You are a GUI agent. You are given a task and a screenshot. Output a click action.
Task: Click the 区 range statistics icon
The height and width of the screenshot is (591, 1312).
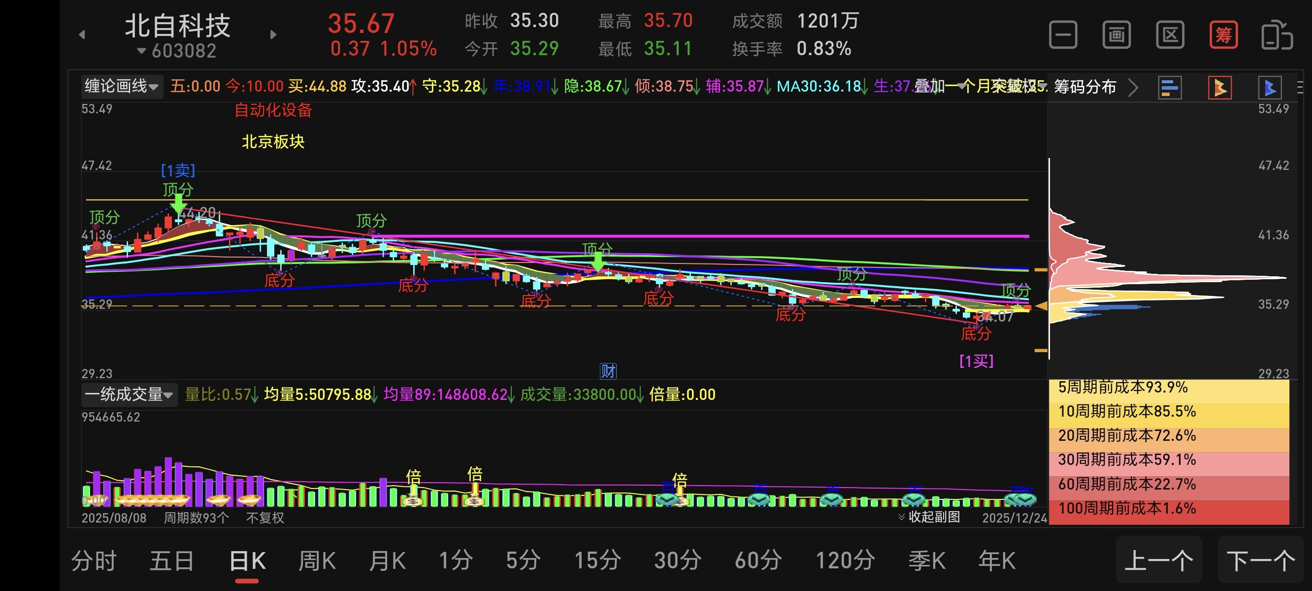click(1170, 35)
